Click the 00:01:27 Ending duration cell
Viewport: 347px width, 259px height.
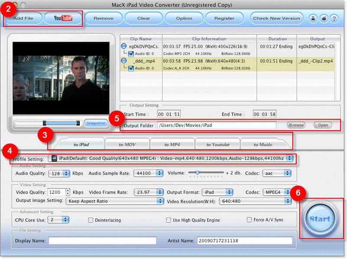(276, 46)
